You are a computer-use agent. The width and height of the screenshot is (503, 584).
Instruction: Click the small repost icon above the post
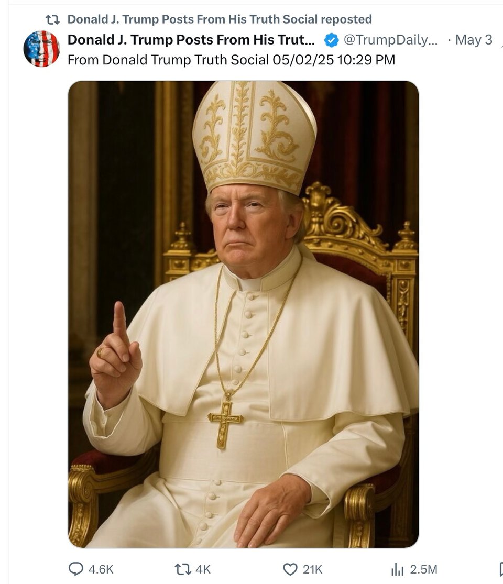53,20
